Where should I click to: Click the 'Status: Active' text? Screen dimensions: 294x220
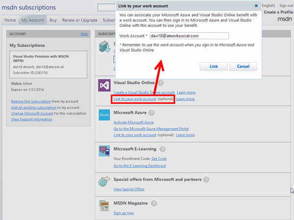point(22,84)
